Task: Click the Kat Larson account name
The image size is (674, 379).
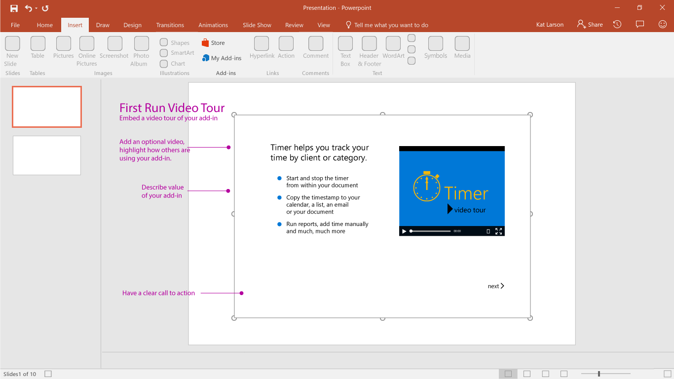Action: coord(550,25)
